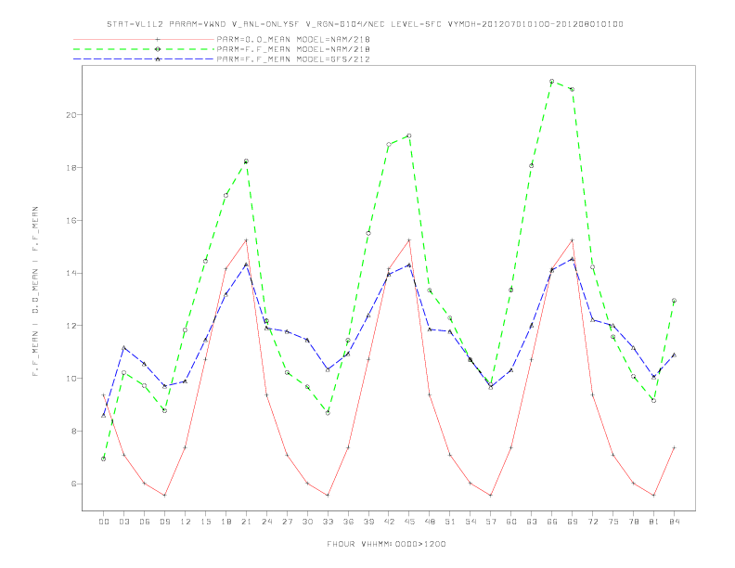Click x-axis tick label 48

430,522
